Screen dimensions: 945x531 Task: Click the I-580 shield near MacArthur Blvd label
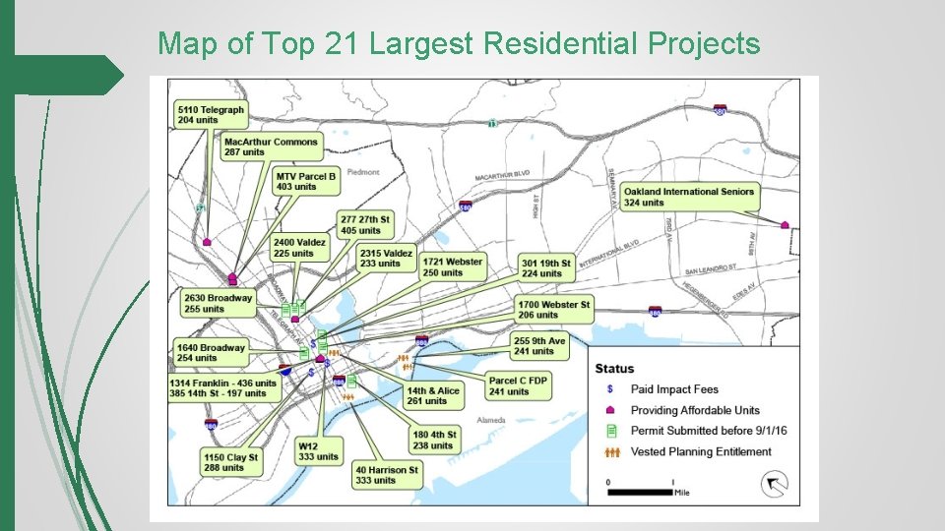[466, 206]
